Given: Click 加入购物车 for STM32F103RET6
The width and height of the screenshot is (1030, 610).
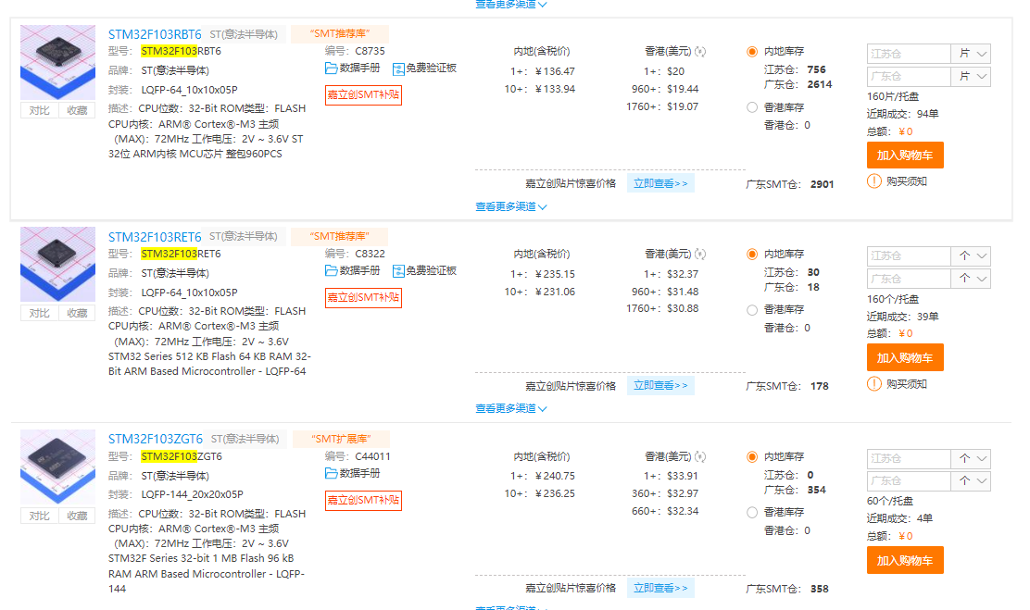Looking at the screenshot, I should click(x=905, y=358).
